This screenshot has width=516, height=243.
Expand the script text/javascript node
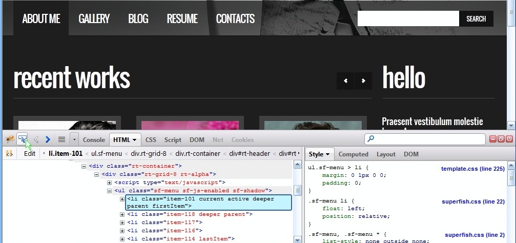point(110,183)
